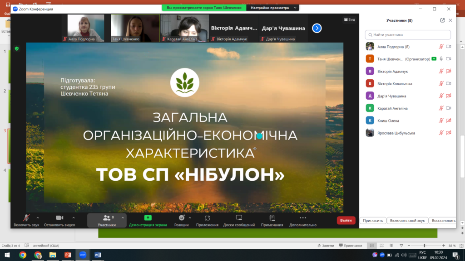Click the Viber tray icon
465x261 pixels.
pyautogui.click(x=375, y=255)
